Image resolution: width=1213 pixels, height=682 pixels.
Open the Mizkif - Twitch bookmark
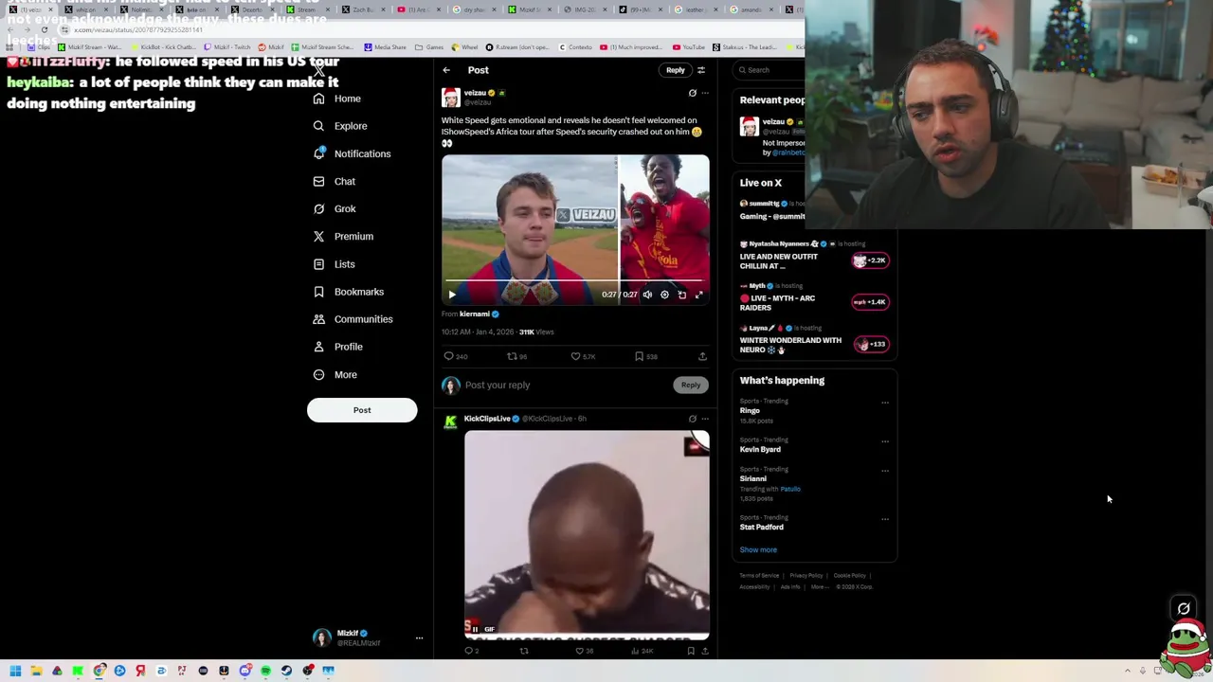pos(227,46)
